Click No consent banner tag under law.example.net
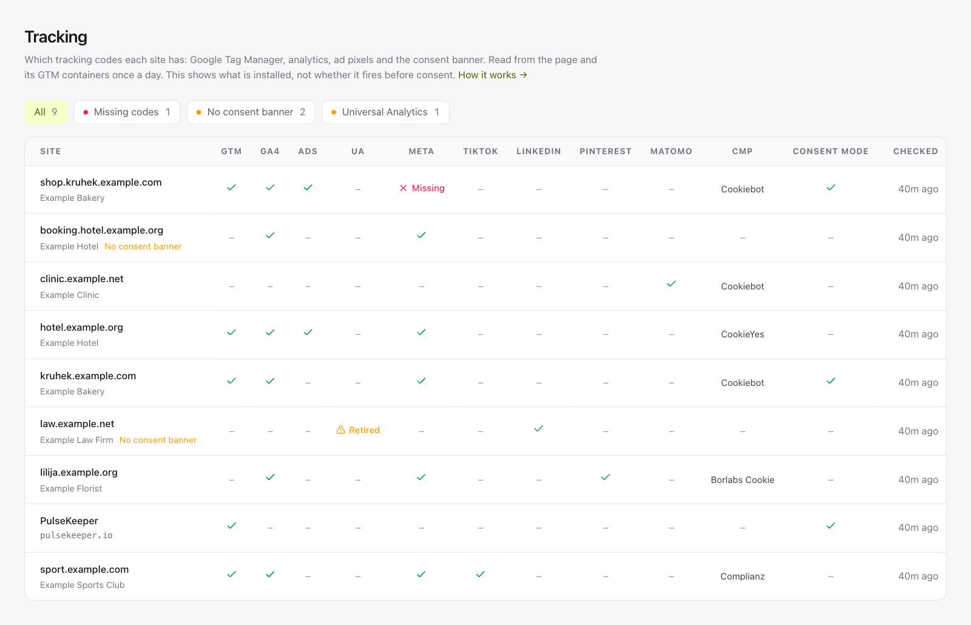 [x=158, y=440]
